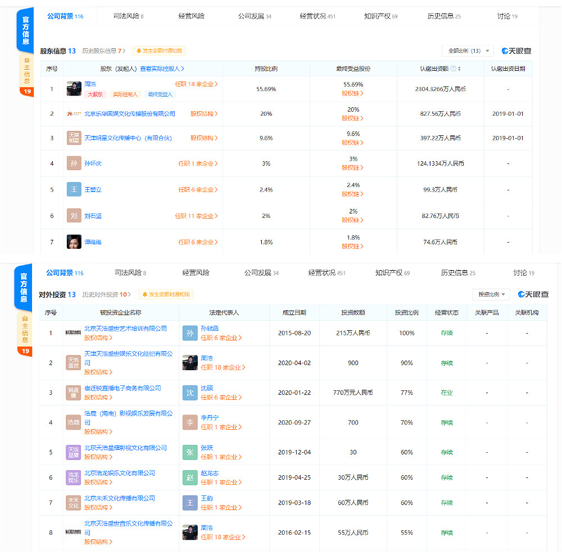Open 北京浩龙娱乐文化有限公司 link

tap(120, 473)
